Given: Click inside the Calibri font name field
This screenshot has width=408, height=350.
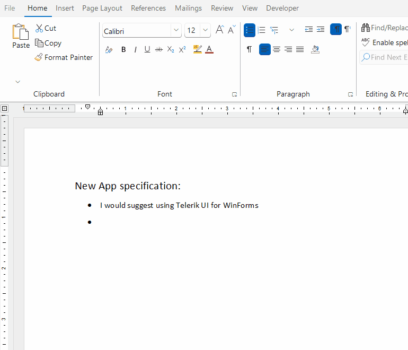Looking at the screenshot, I should tap(137, 31).
